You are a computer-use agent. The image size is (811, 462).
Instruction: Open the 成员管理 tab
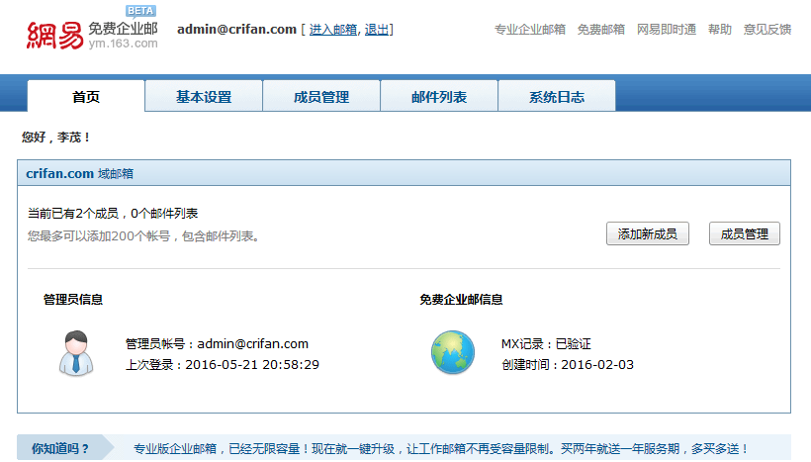321,97
